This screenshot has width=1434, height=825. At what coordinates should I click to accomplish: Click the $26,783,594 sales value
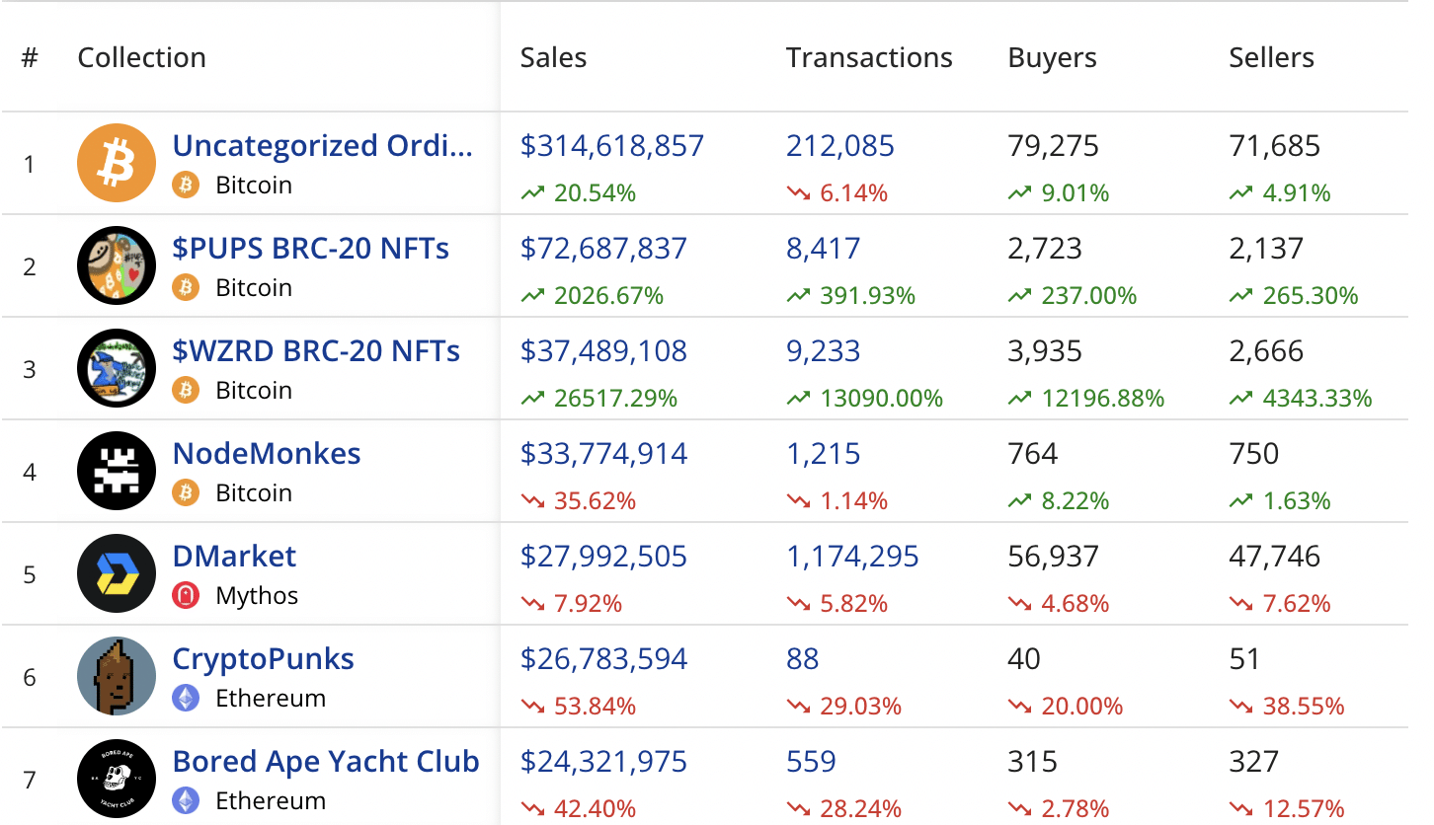[604, 659]
